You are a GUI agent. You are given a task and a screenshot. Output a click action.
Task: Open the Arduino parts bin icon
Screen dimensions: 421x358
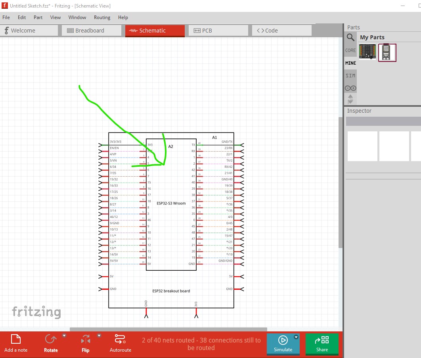point(350,88)
